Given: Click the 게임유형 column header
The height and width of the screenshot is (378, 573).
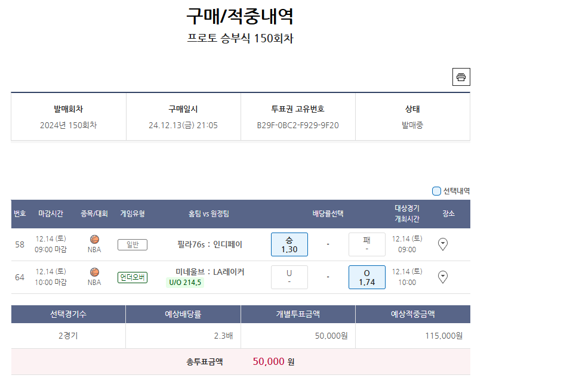Looking at the screenshot, I should tap(133, 214).
